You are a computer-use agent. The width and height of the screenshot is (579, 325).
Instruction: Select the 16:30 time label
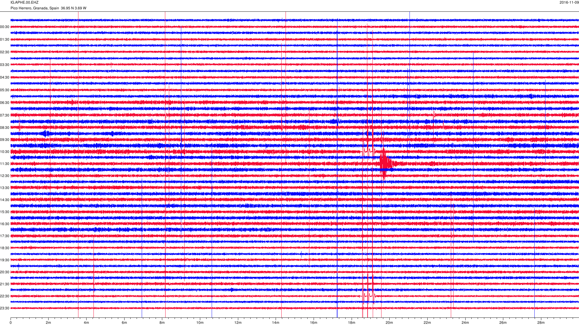[x=5, y=224]
